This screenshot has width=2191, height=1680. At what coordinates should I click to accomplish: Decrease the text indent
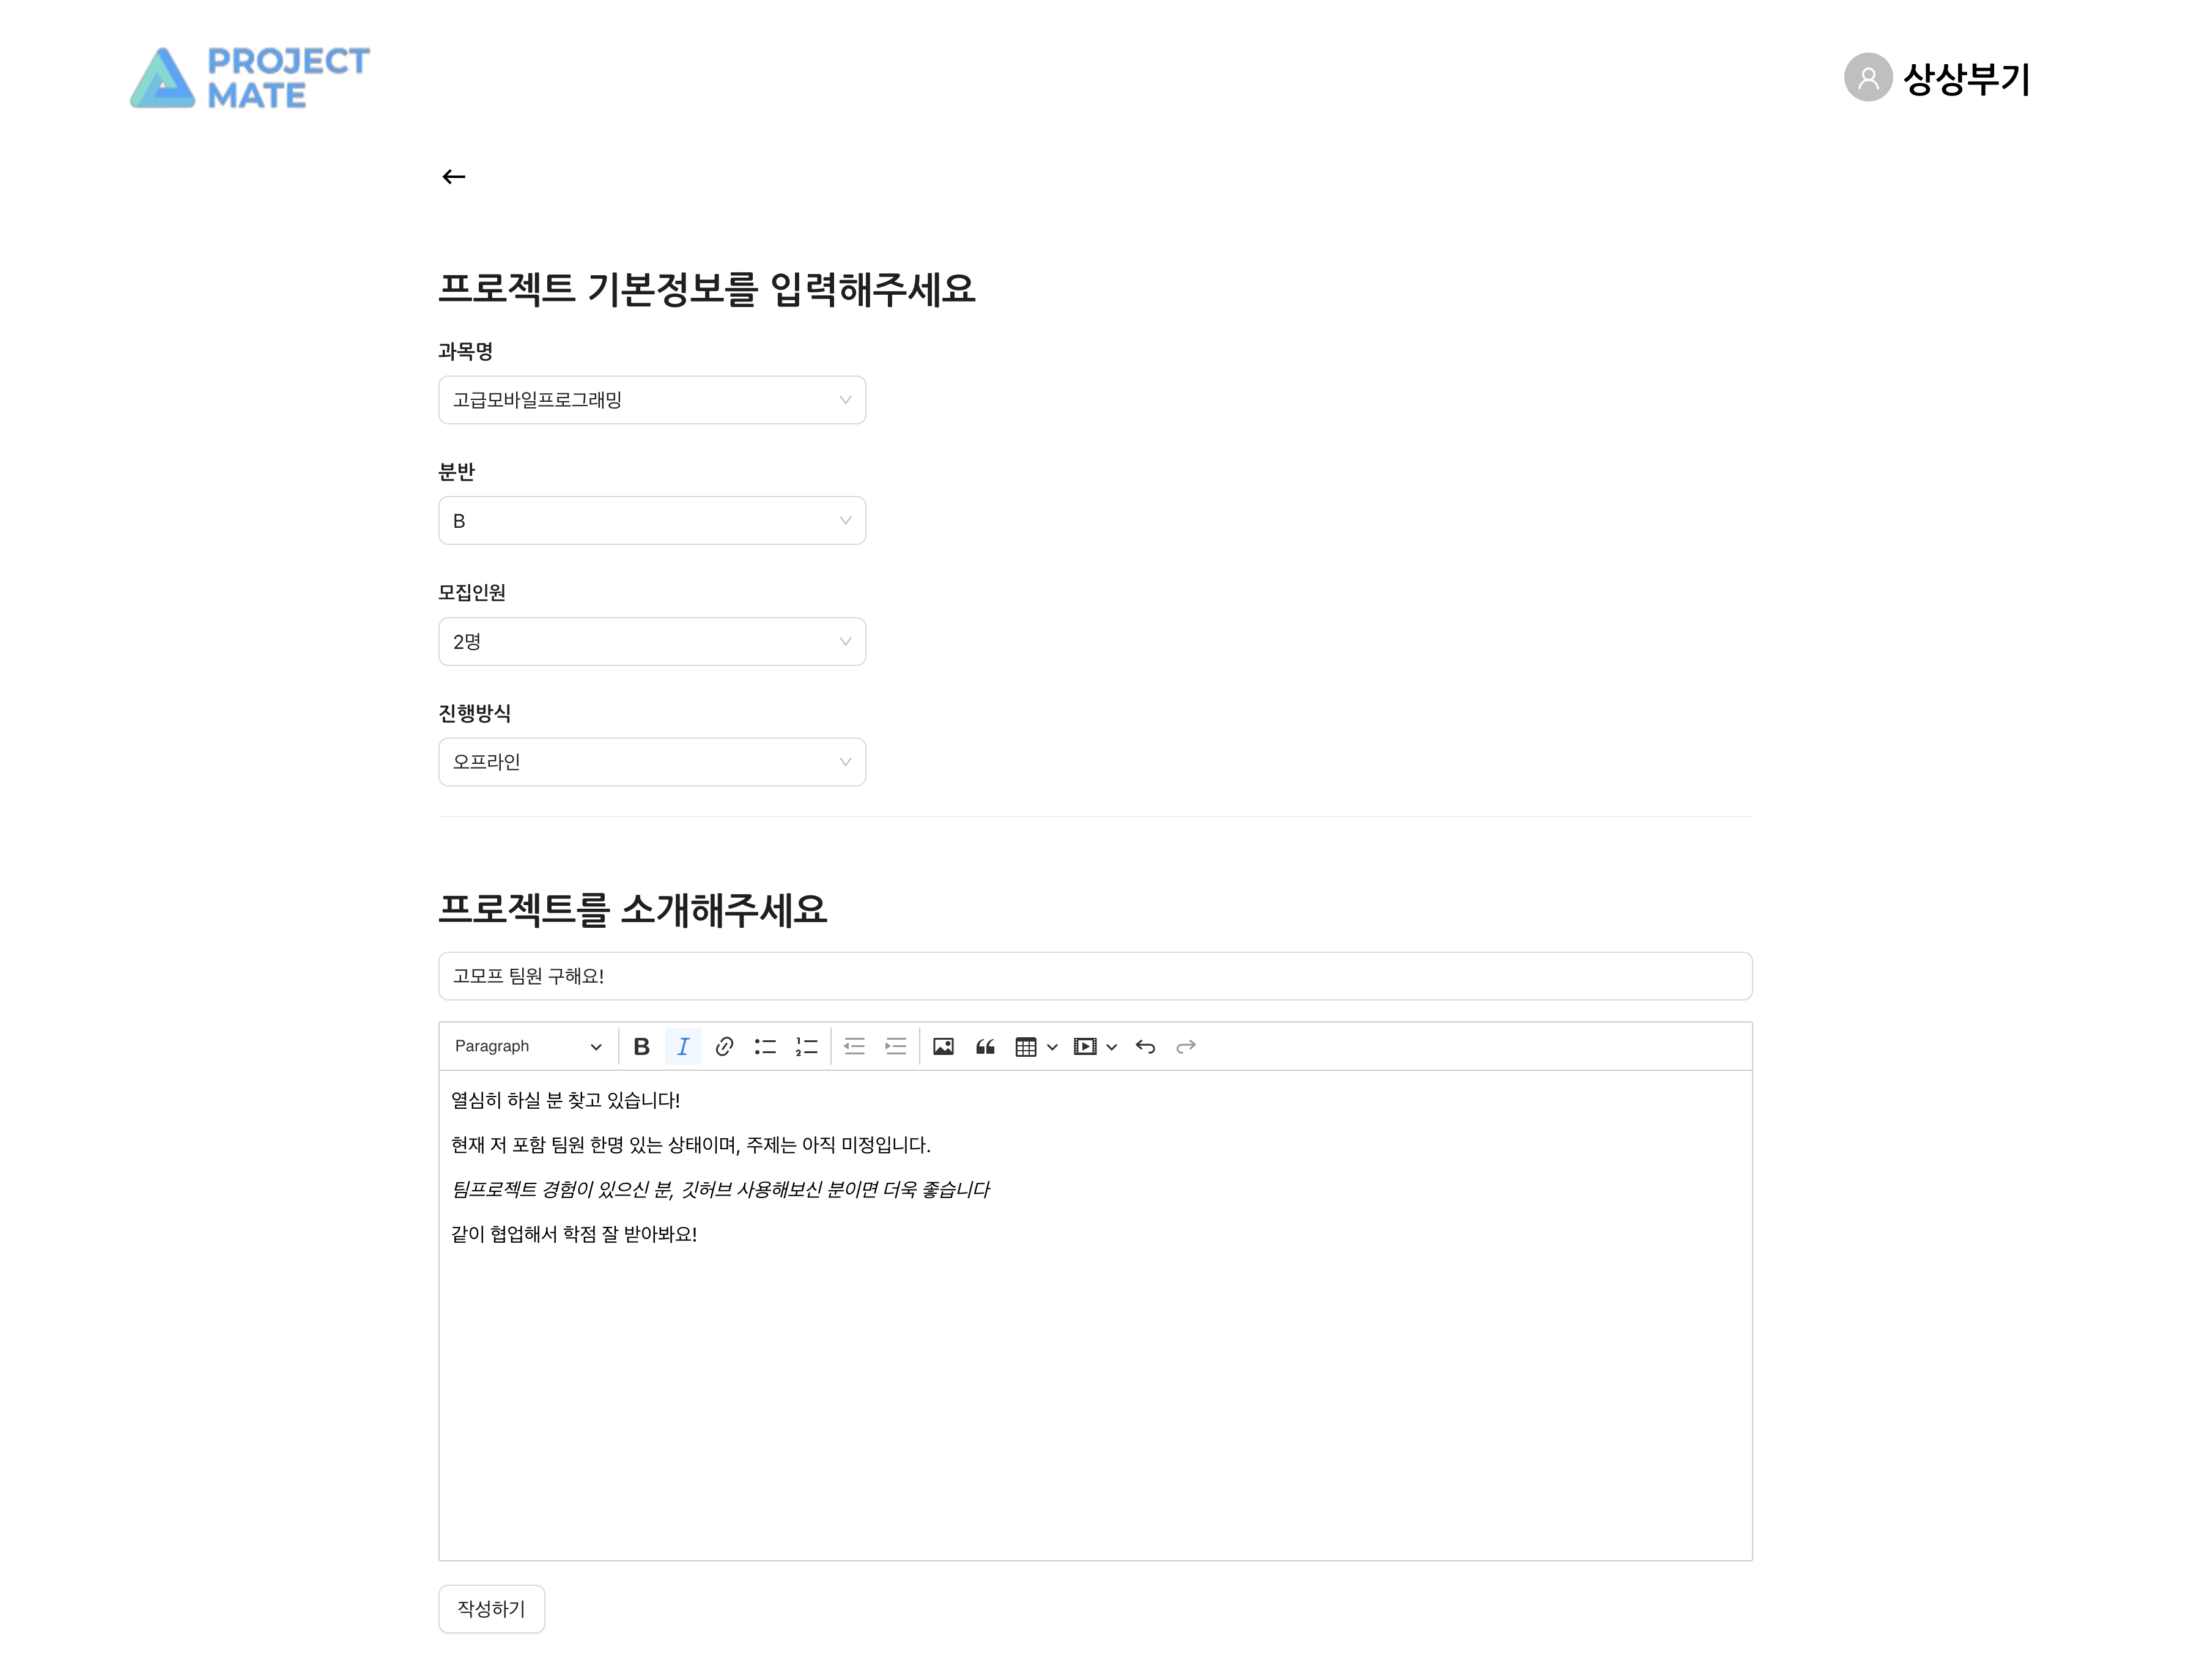[x=855, y=1046]
